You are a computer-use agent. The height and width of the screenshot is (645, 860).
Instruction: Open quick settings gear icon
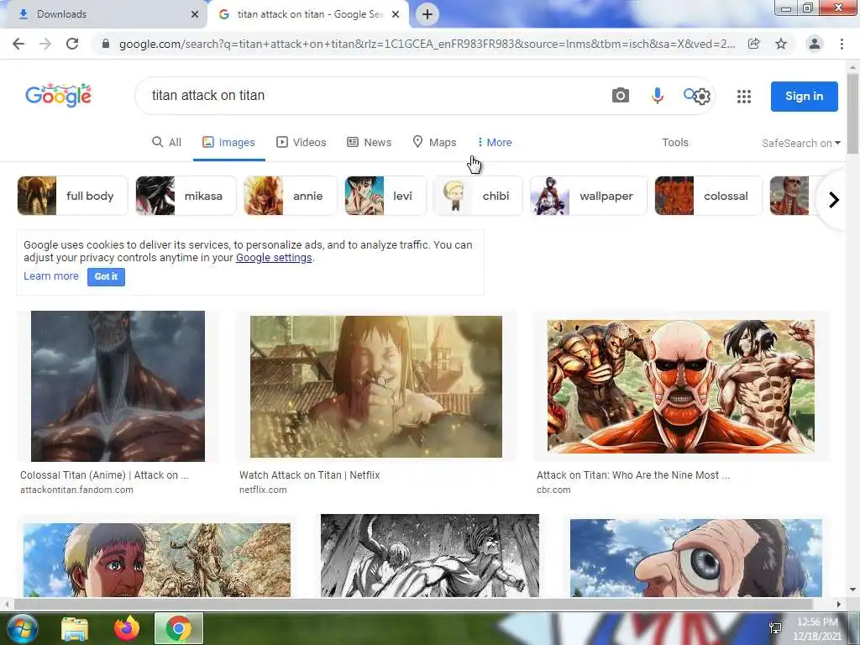click(x=703, y=97)
